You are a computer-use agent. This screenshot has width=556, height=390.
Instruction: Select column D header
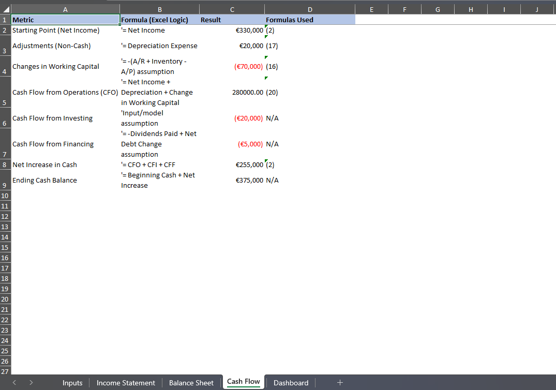309,9
